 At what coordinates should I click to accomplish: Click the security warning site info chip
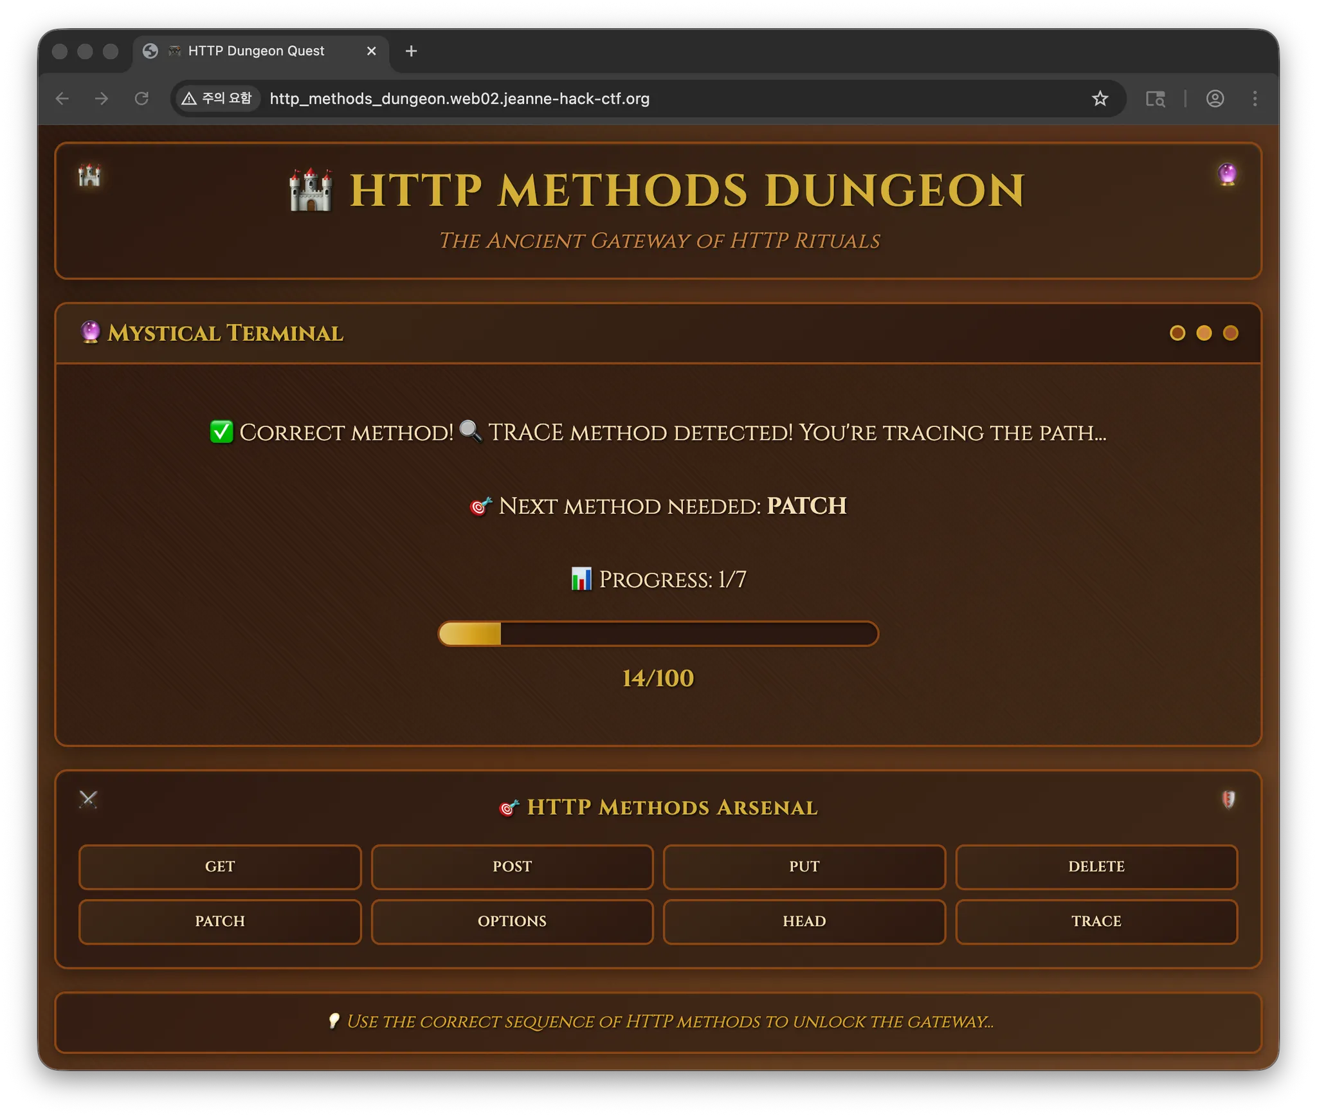point(217,98)
